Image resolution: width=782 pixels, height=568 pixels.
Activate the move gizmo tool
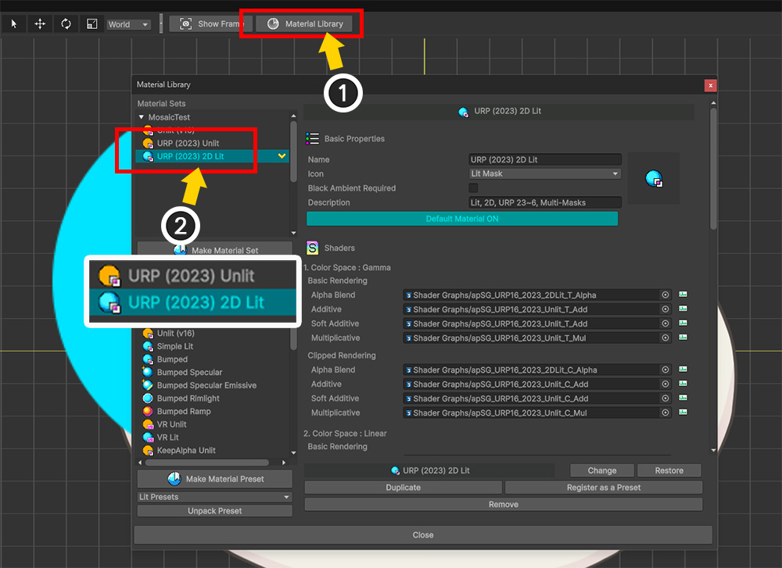(40, 23)
